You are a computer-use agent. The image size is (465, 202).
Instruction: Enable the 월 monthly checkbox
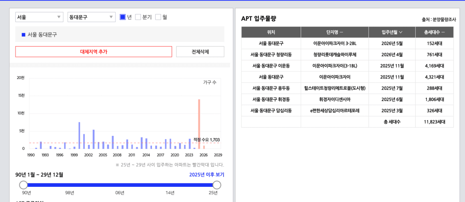tap(158, 17)
